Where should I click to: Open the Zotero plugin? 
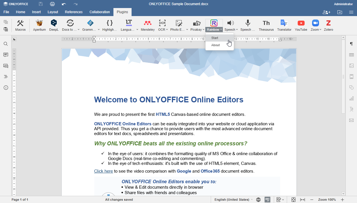328,26
